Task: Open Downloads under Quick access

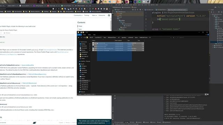Action: point(84,46)
